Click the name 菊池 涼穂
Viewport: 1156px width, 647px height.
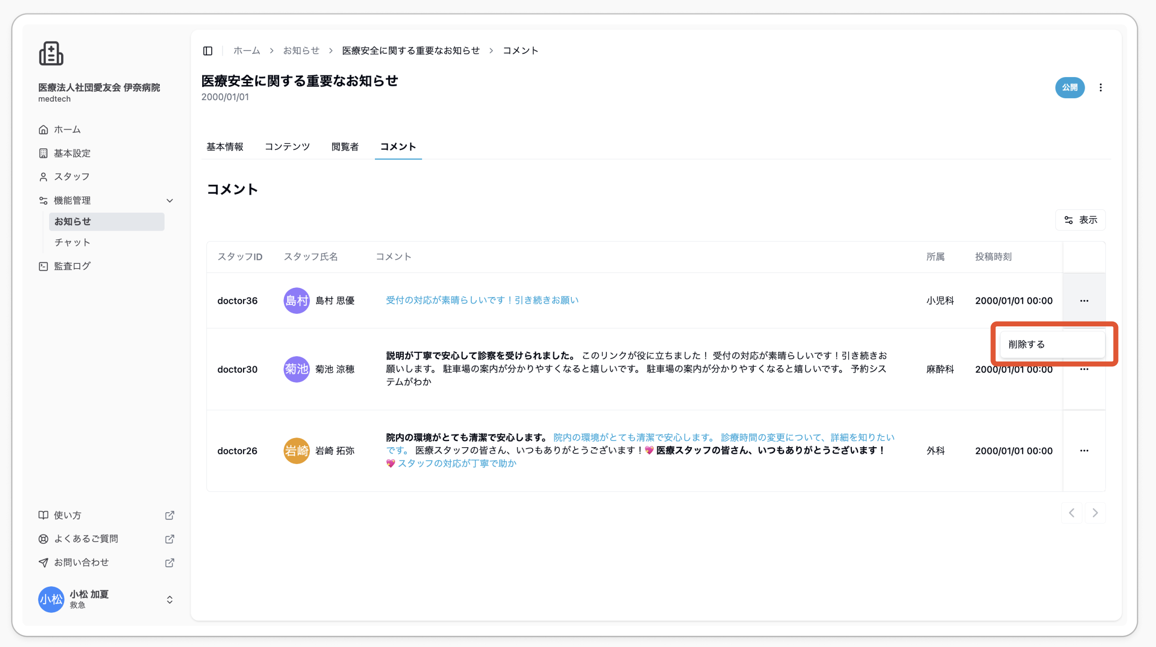[x=335, y=370]
